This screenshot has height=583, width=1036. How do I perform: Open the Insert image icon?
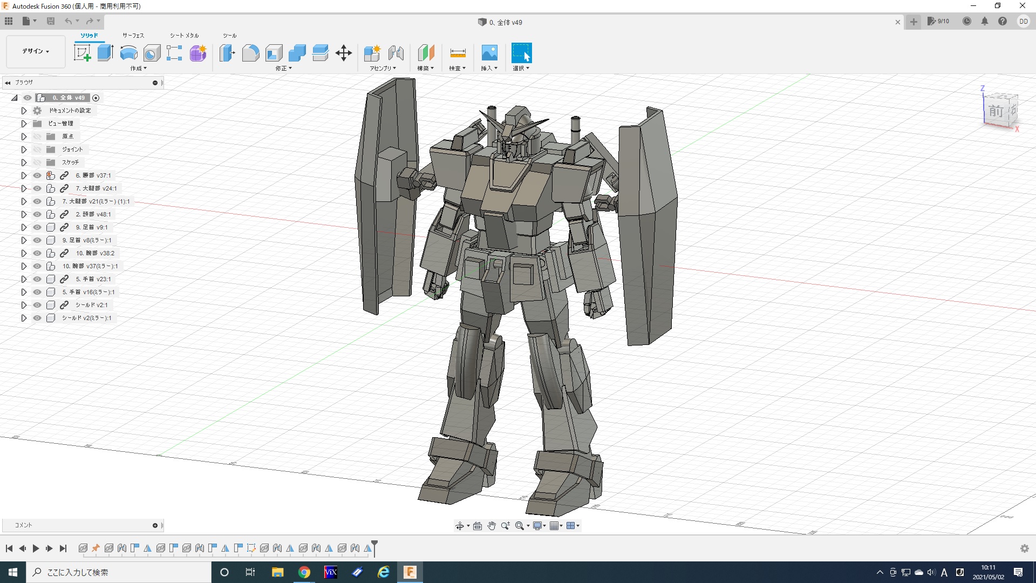489,53
